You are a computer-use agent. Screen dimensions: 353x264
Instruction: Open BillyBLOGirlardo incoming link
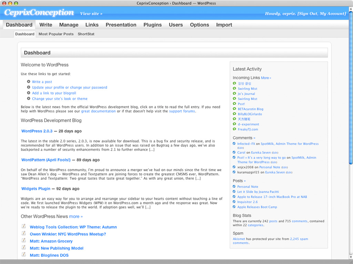250,114
